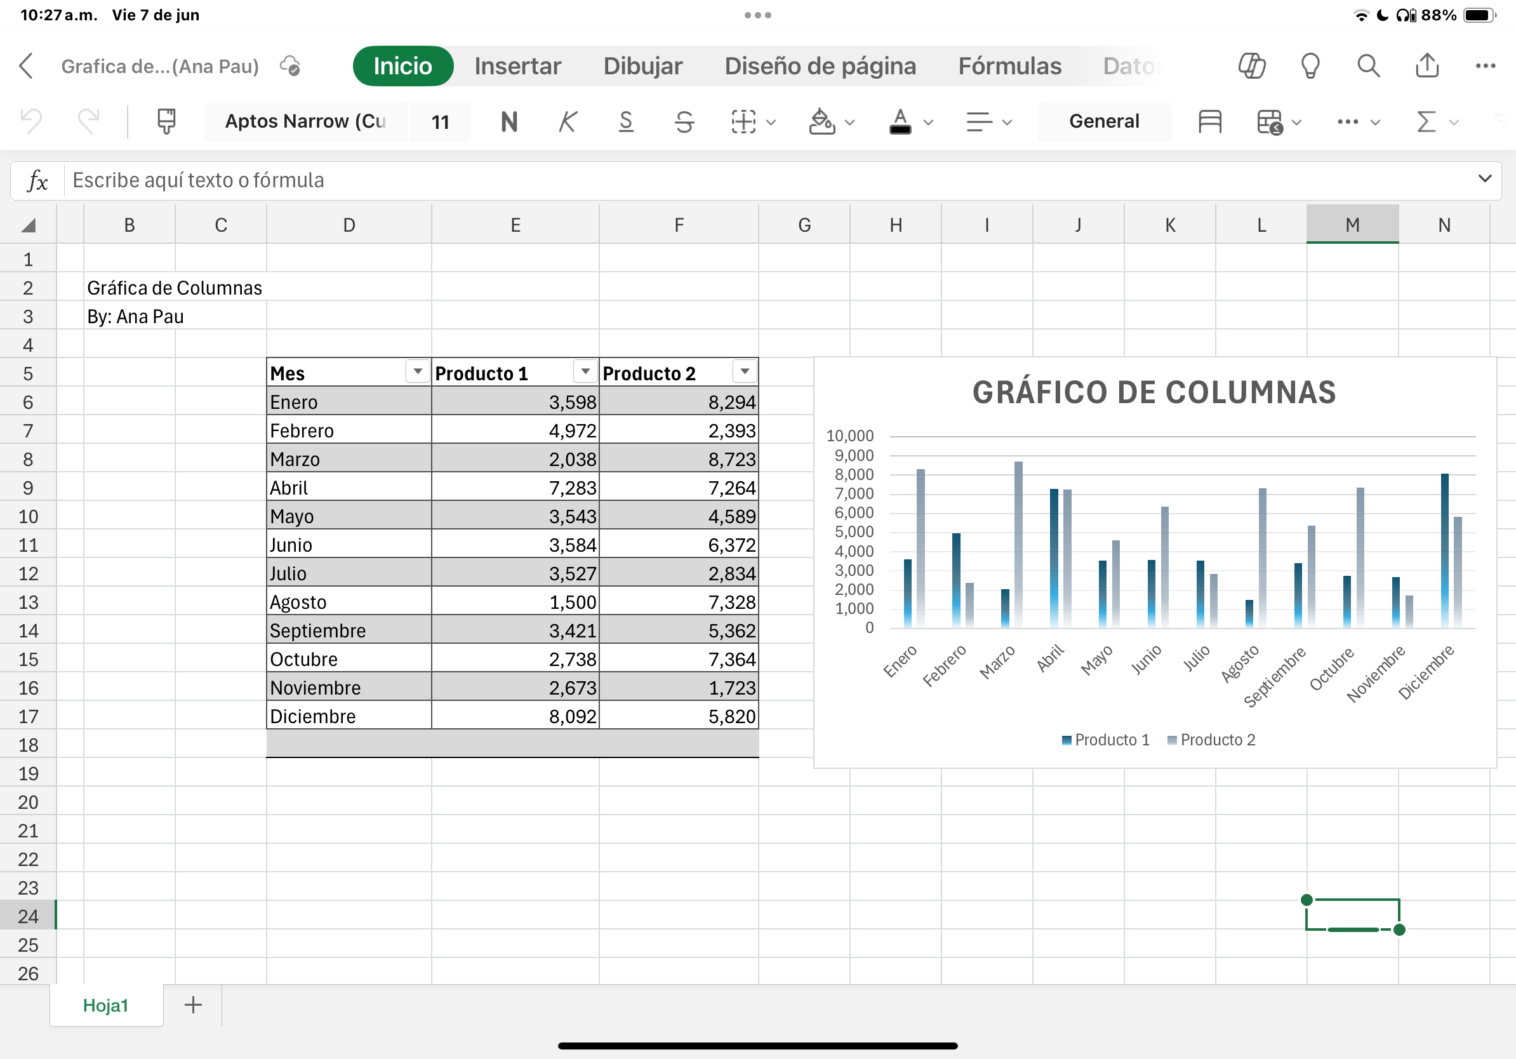The width and height of the screenshot is (1516, 1059).
Task: Click the cell styles icon
Action: tap(1209, 121)
